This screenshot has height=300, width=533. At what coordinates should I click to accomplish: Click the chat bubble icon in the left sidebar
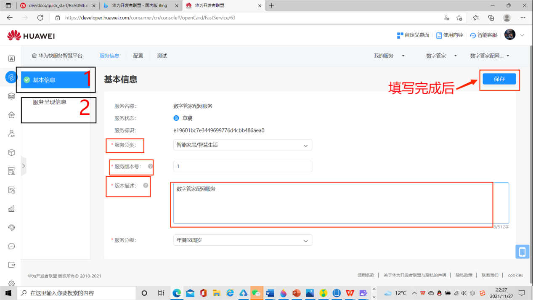12,246
